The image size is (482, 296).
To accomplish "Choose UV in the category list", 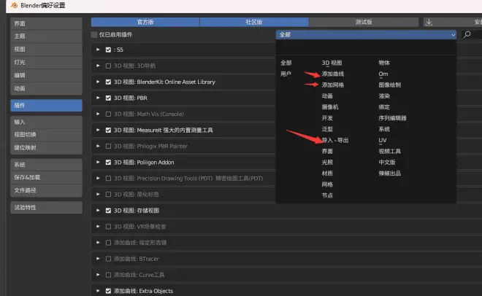I will (383, 140).
